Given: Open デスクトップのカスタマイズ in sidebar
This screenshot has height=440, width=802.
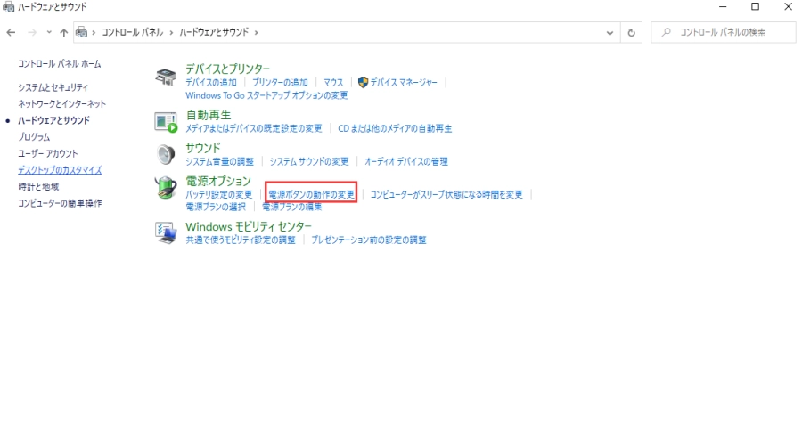Looking at the screenshot, I should (x=60, y=170).
